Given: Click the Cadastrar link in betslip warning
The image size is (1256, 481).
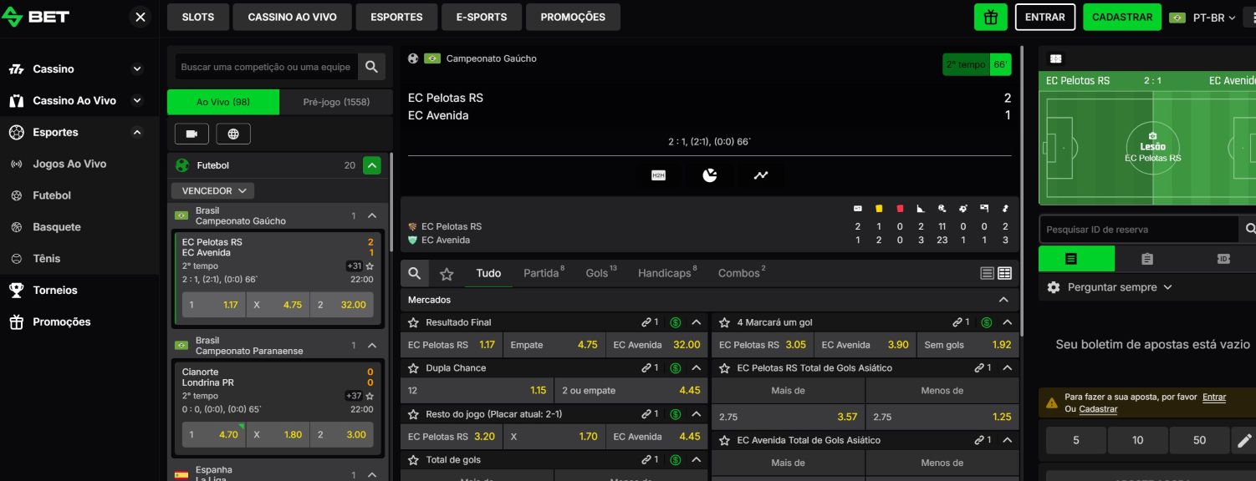Looking at the screenshot, I should (1098, 409).
